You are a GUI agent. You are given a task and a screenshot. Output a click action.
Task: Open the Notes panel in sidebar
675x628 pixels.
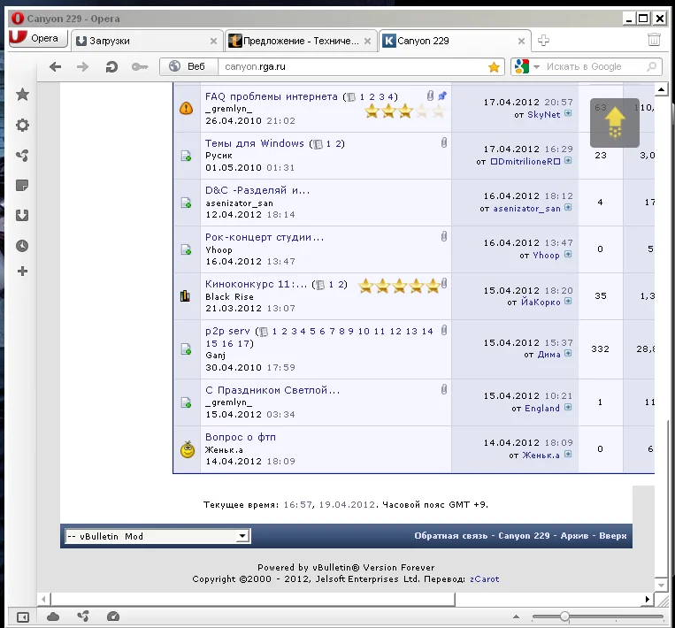pyautogui.click(x=22, y=185)
